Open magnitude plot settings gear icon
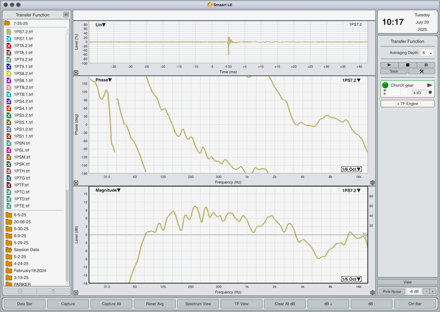Screen dimensions: 440x312 [373, 293]
